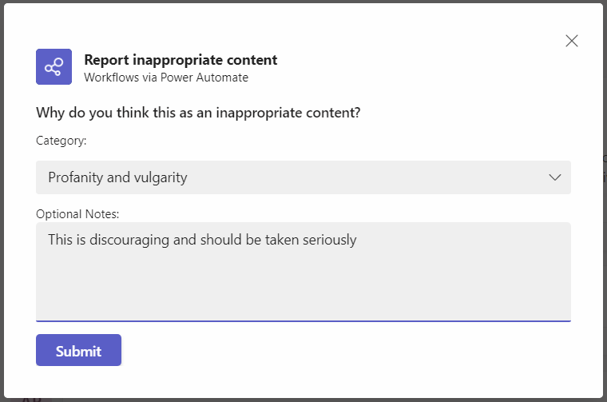607x402 pixels.
Task: Click the "Why do you think" question text
Action: tap(198, 113)
